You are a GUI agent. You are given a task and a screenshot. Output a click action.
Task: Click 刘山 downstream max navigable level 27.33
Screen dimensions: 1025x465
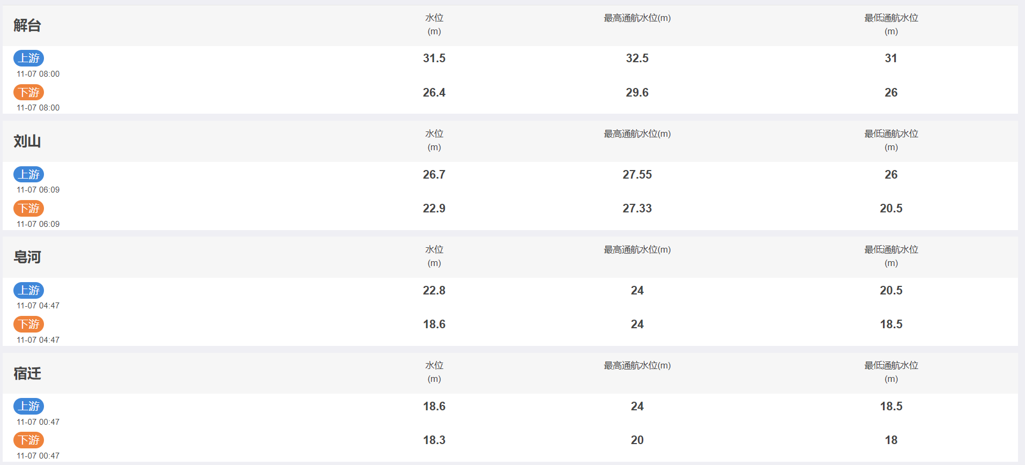(637, 208)
